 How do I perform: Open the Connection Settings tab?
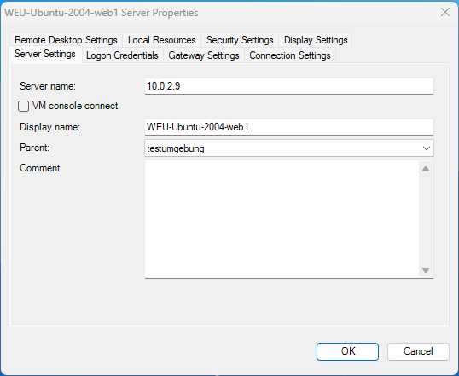point(290,55)
